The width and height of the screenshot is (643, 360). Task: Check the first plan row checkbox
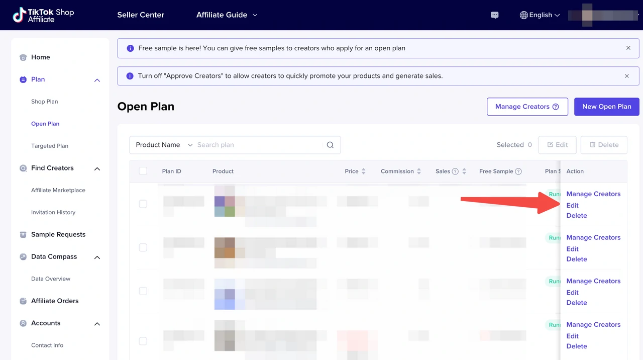coord(143,204)
